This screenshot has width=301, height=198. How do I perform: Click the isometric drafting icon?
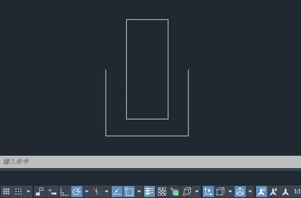(96, 192)
